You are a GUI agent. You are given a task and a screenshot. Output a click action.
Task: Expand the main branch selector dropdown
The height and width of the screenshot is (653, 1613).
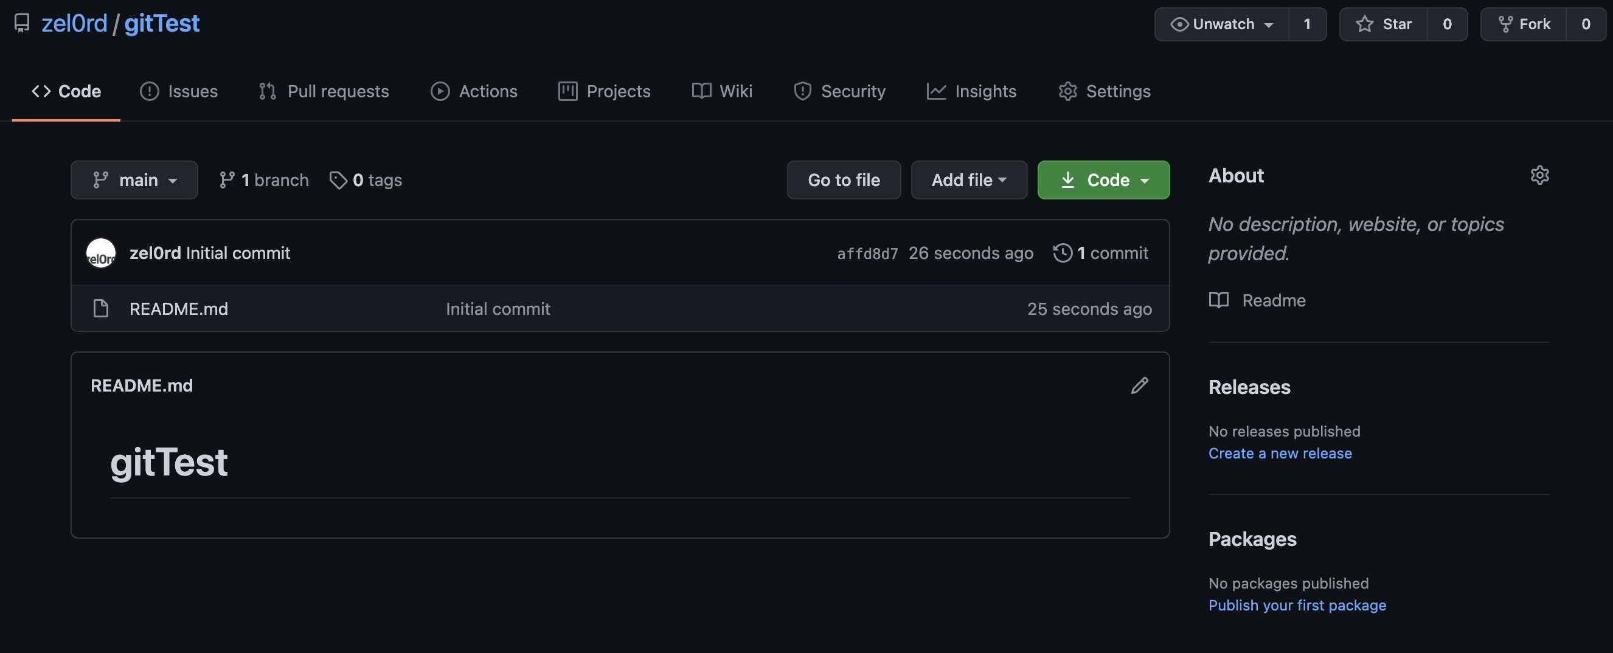click(x=134, y=180)
